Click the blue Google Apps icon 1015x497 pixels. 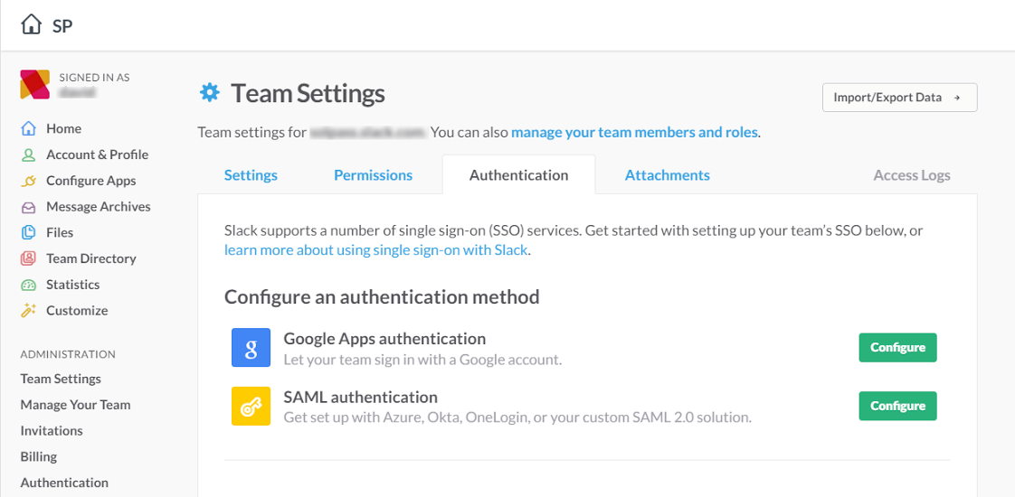tap(251, 348)
